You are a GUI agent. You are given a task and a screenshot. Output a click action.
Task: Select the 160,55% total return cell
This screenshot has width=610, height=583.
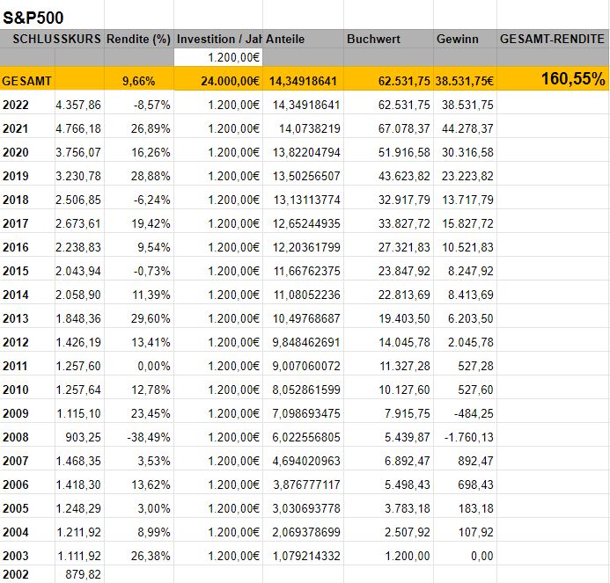(573, 79)
